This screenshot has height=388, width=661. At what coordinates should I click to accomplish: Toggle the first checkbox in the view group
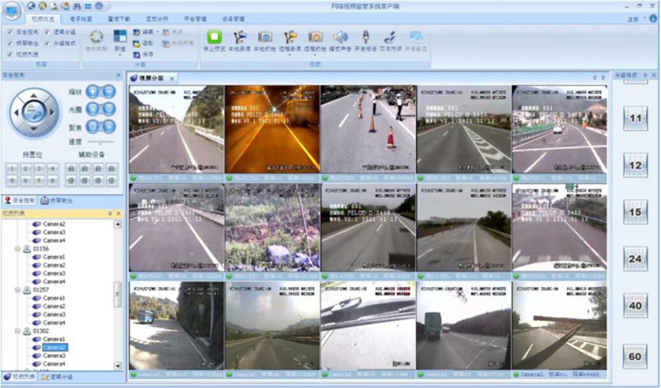pos(10,32)
